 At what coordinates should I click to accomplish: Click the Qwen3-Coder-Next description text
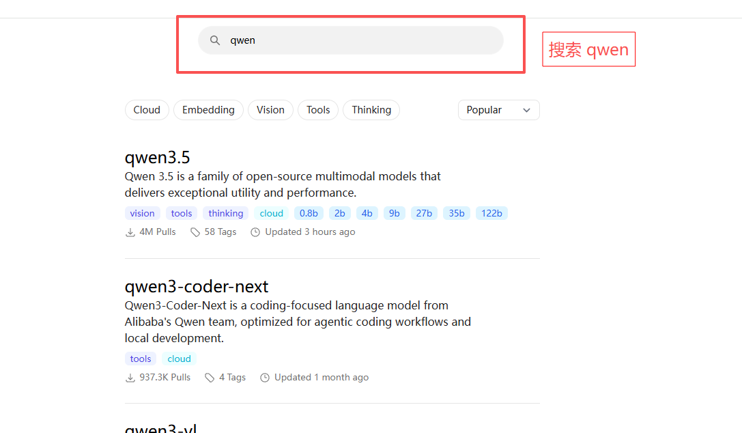coord(298,322)
